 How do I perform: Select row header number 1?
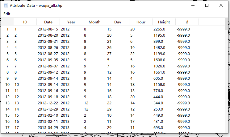pyautogui.click(x=7, y=29)
